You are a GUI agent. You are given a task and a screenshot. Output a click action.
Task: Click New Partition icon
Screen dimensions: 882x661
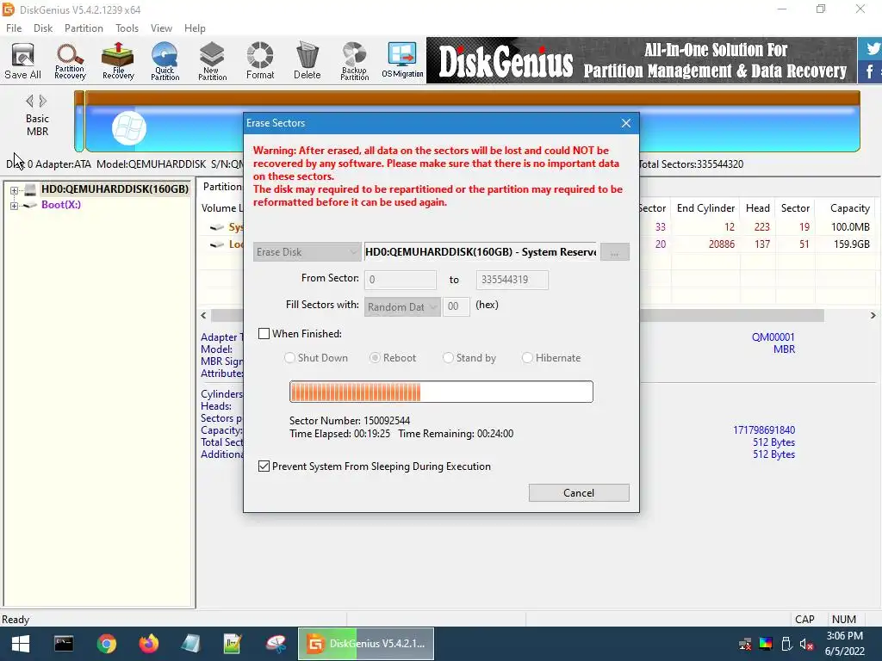pos(212,61)
